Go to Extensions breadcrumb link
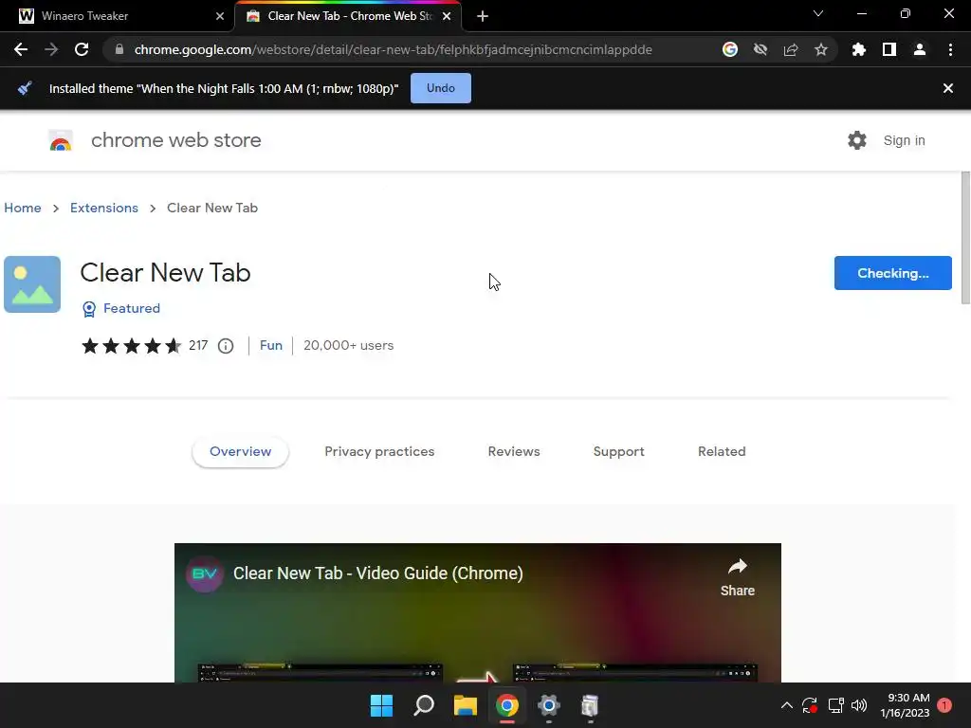The image size is (971, 728). pos(104,208)
